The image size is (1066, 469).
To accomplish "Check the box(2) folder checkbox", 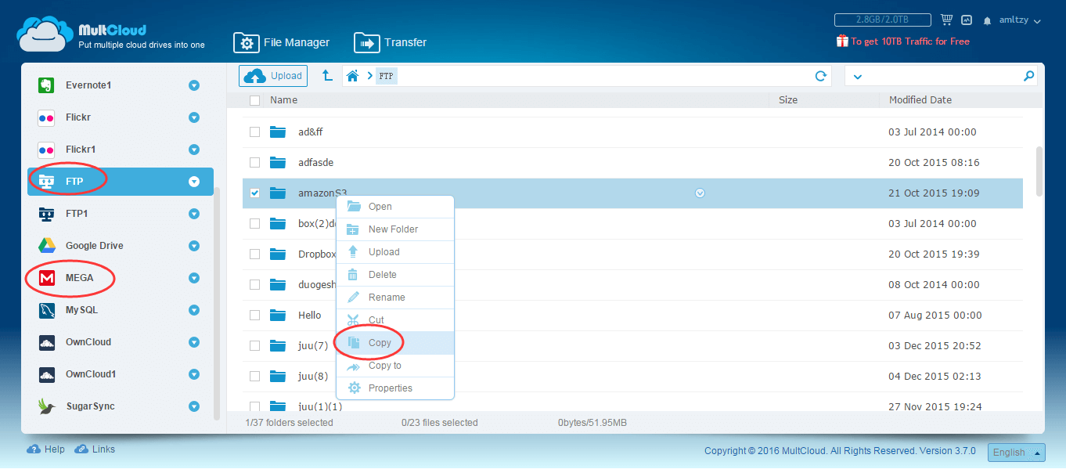I will (254, 223).
